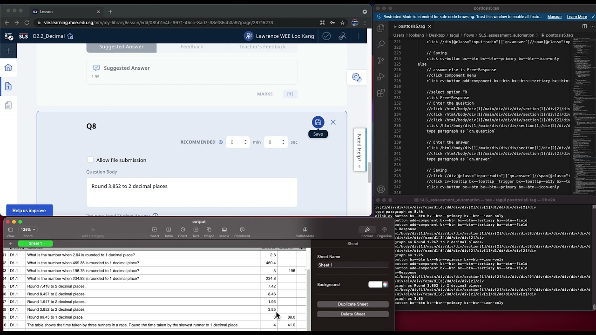Screen dimensions: 596x335
Task: Select the page 1 icon in sidebar
Action: pyautogui.click(x=8, y=87)
